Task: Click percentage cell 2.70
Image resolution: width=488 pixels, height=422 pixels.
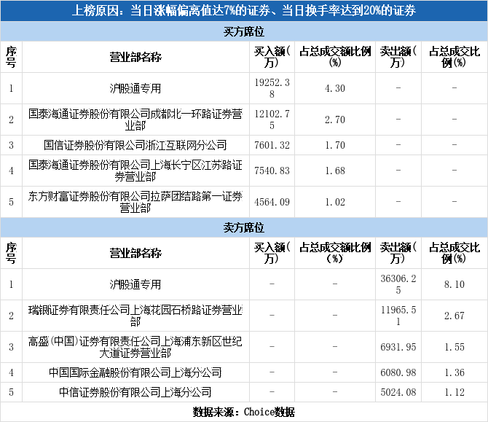Action: (x=335, y=120)
